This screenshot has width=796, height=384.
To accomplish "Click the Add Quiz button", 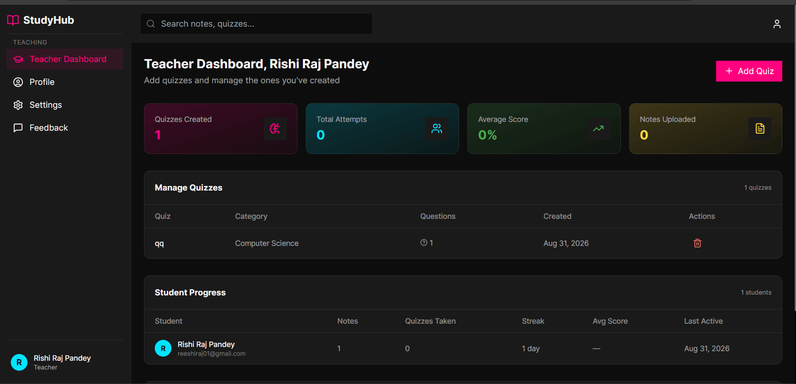I will point(749,71).
